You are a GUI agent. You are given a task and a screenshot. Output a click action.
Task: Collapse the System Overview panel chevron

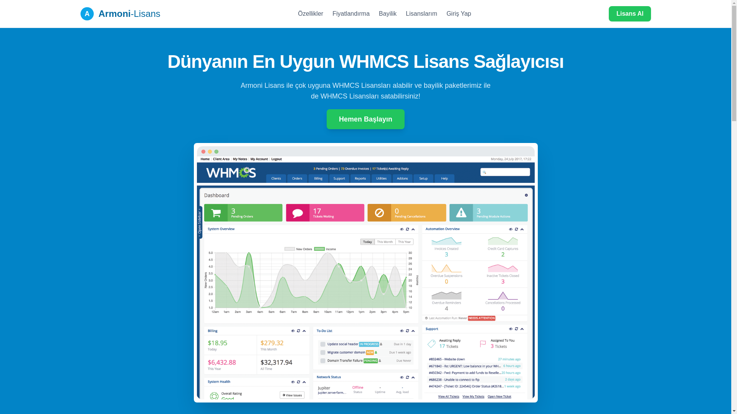[x=413, y=229]
